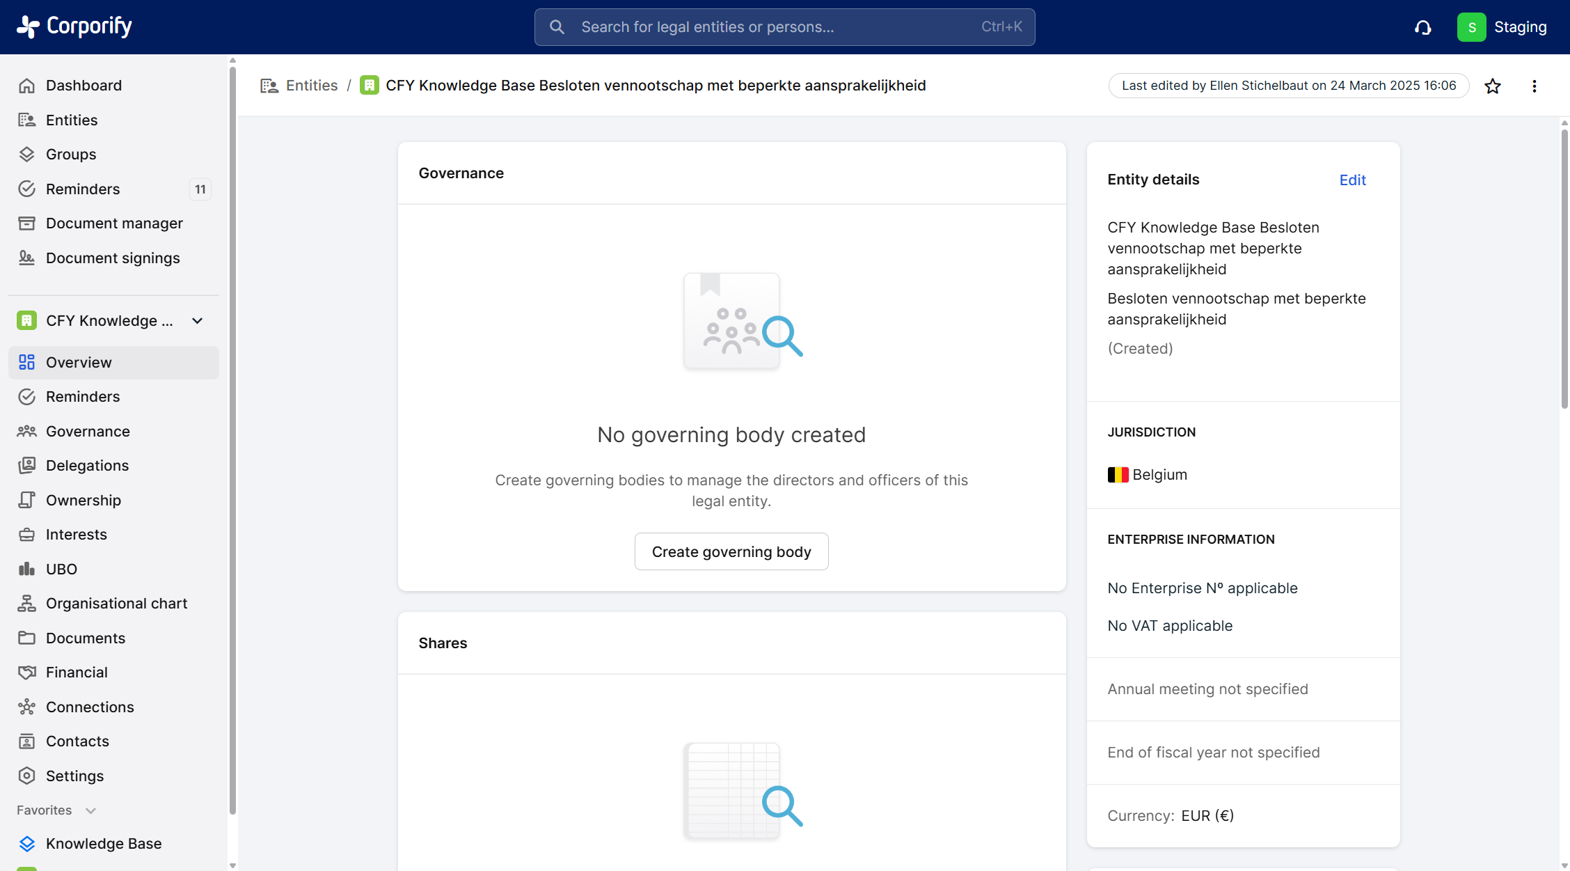Select the Governance sidebar menu item

88,431
